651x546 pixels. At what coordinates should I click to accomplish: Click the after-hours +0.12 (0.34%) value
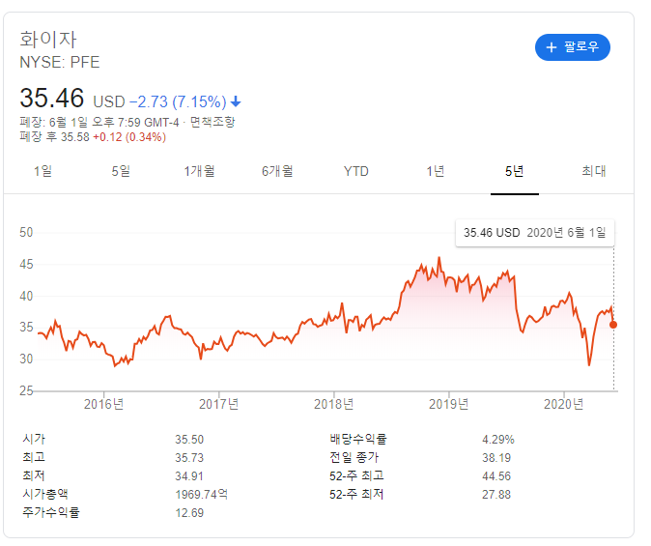(x=129, y=137)
